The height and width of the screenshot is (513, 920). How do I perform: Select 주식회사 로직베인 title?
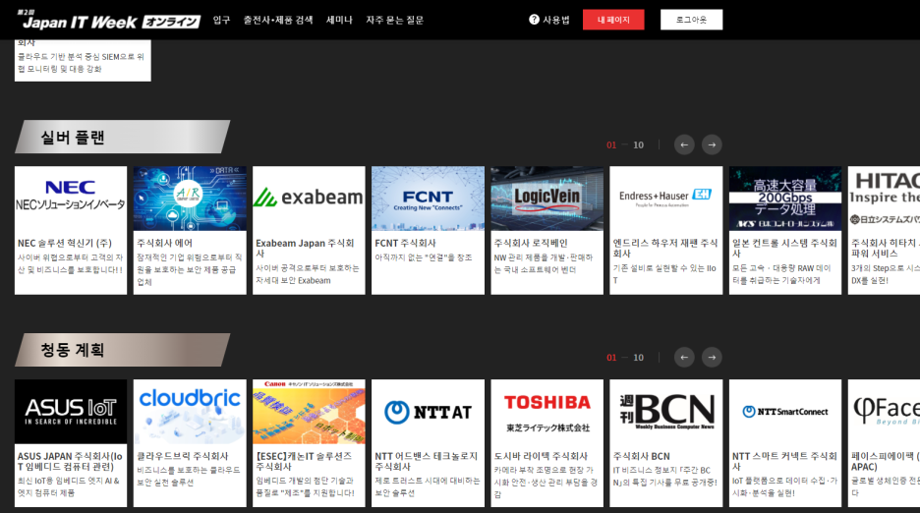tap(531, 243)
